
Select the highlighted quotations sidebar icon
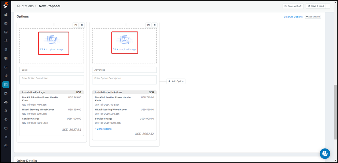pyautogui.click(x=6, y=85)
